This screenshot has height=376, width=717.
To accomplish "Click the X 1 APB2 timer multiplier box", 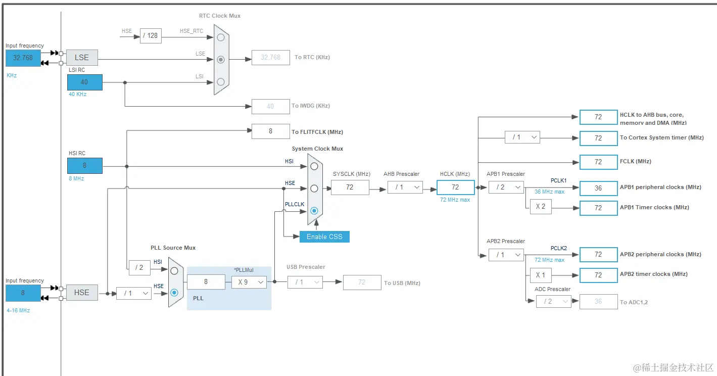I will (x=541, y=275).
